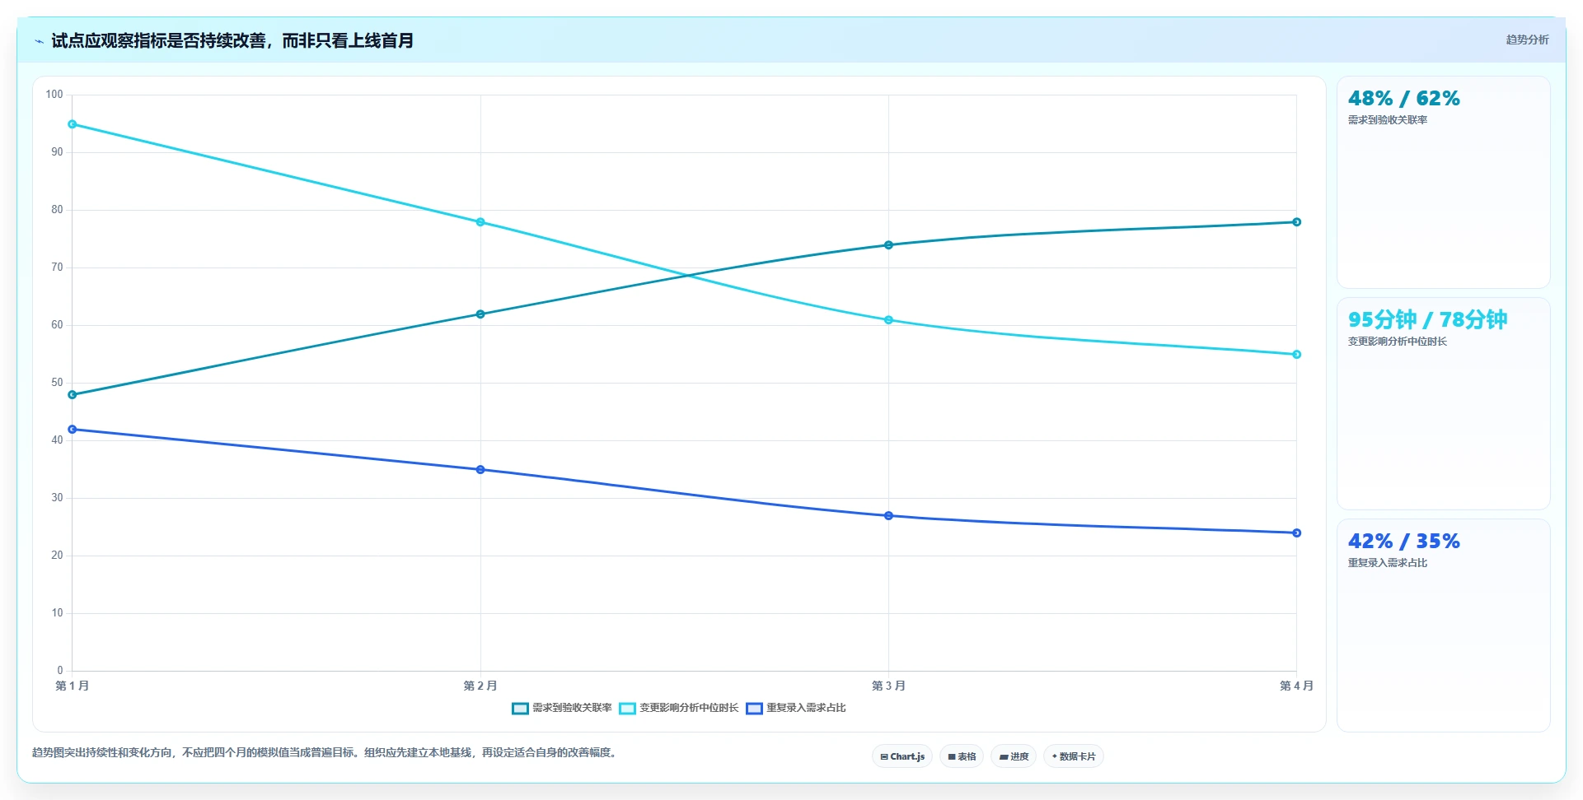Click the 第 4 月 x-axis label
1583x800 pixels.
(1296, 686)
